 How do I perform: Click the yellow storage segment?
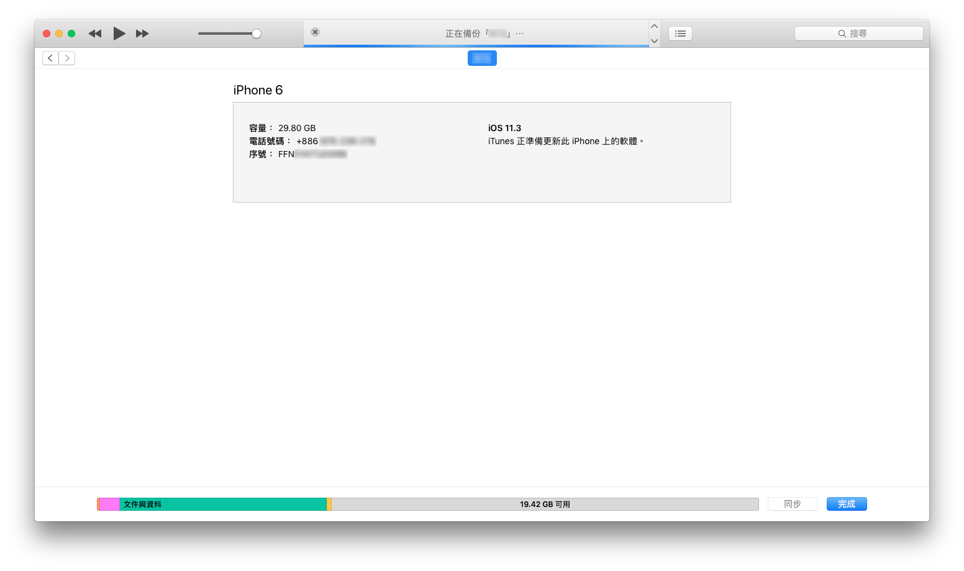point(329,504)
